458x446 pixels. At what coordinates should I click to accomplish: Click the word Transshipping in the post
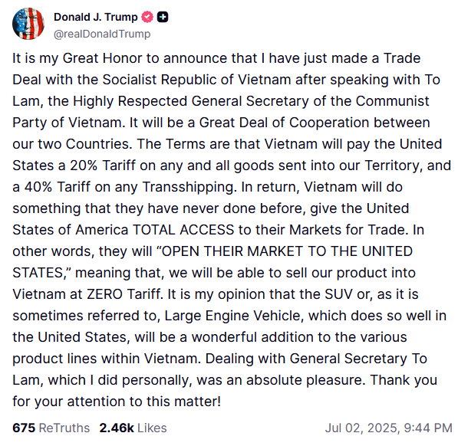189,187
